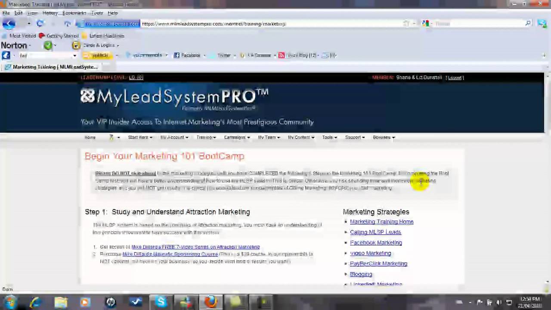Click the star-person icon next to Home

111,137
